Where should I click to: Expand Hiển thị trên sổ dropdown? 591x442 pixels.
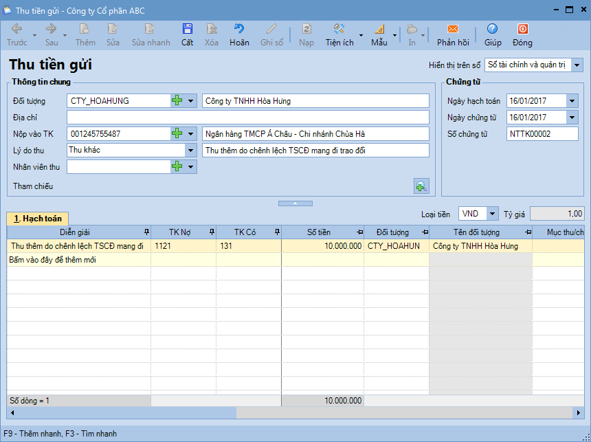pos(577,65)
